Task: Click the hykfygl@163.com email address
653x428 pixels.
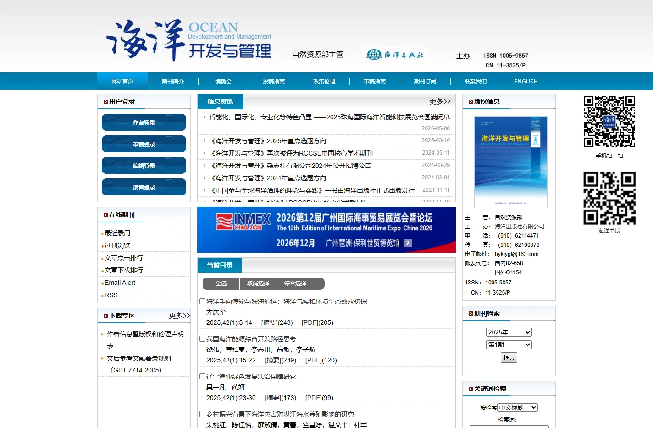Action: point(517,254)
